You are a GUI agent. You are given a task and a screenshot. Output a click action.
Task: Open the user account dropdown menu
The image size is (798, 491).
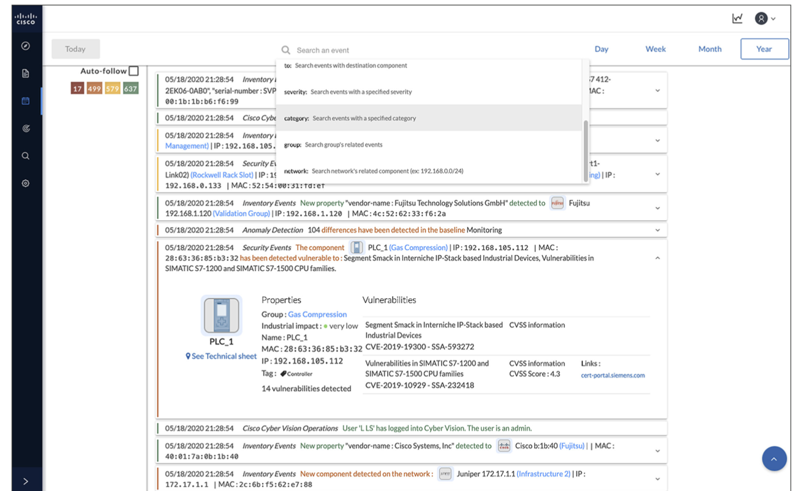point(765,18)
